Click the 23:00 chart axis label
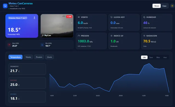 point(75,96)
